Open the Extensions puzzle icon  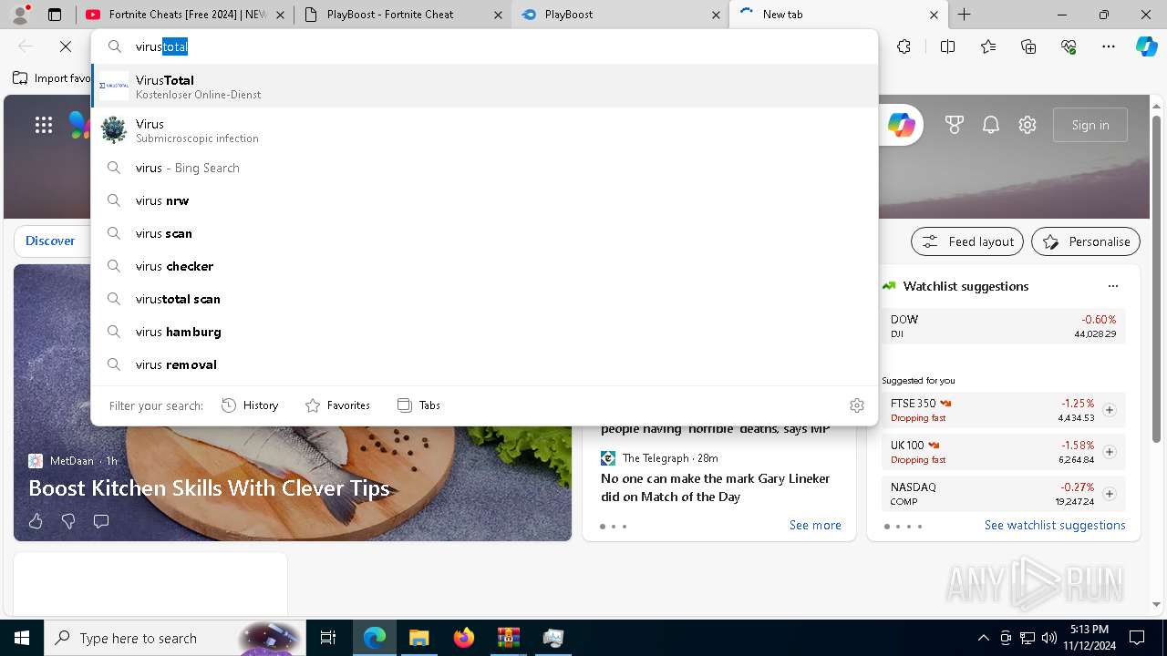pos(904,46)
